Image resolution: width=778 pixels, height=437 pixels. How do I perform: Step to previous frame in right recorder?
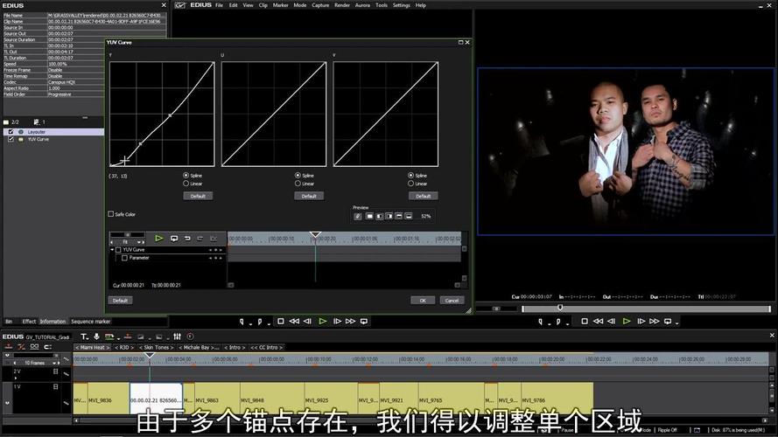[611, 322]
